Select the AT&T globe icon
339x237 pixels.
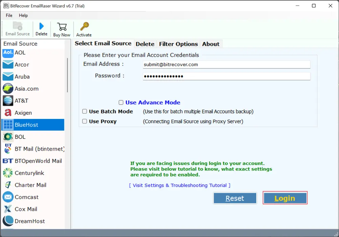8,101
